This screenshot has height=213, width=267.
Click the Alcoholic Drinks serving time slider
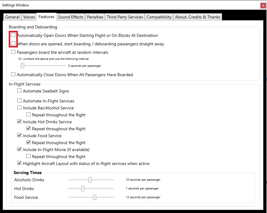pyautogui.click(x=91, y=179)
